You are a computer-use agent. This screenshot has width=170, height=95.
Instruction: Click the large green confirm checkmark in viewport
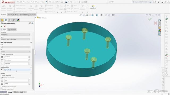pos(150,19)
